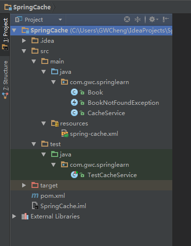Collapse the src folder
The width and height of the screenshot is (191, 246).
(x=24, y=51)
